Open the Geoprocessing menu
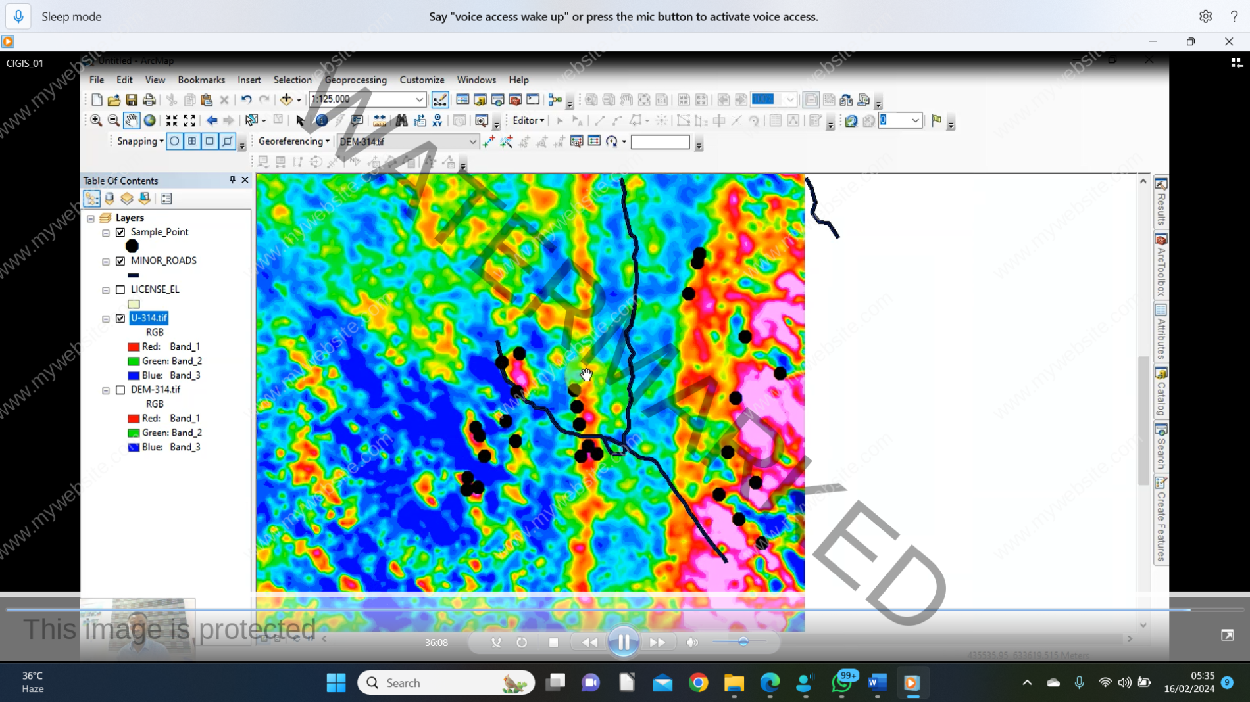1250x702 pixels. [x=356, y=80]
